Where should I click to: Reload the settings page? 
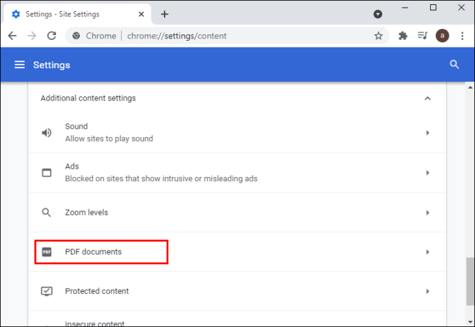pos(52,36)
